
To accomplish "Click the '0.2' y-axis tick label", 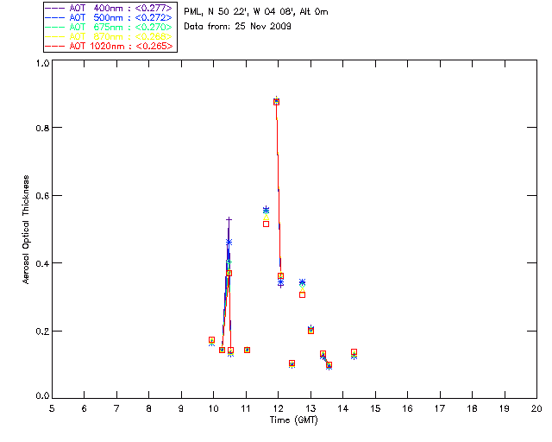I will click(42, 331).
